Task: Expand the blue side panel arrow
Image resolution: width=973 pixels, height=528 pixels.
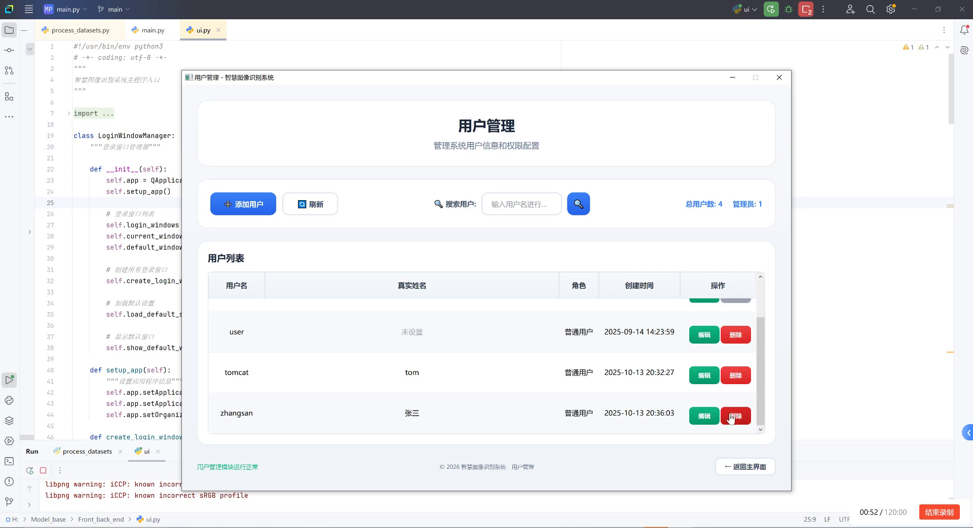Action: tap(967, 433)
